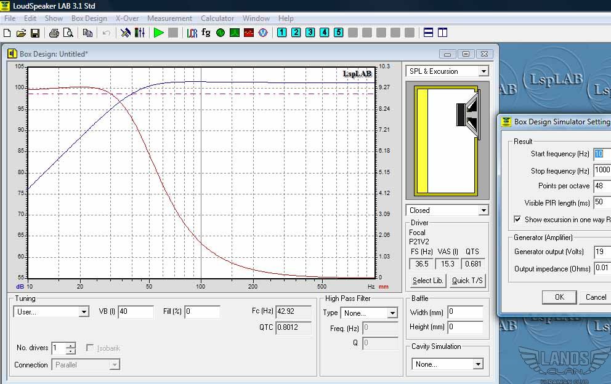The width and height of the screenshot is (611, 384).
Task: Click the driver FS (Hz) value 36.5
Action: click(x=422, y=264)
